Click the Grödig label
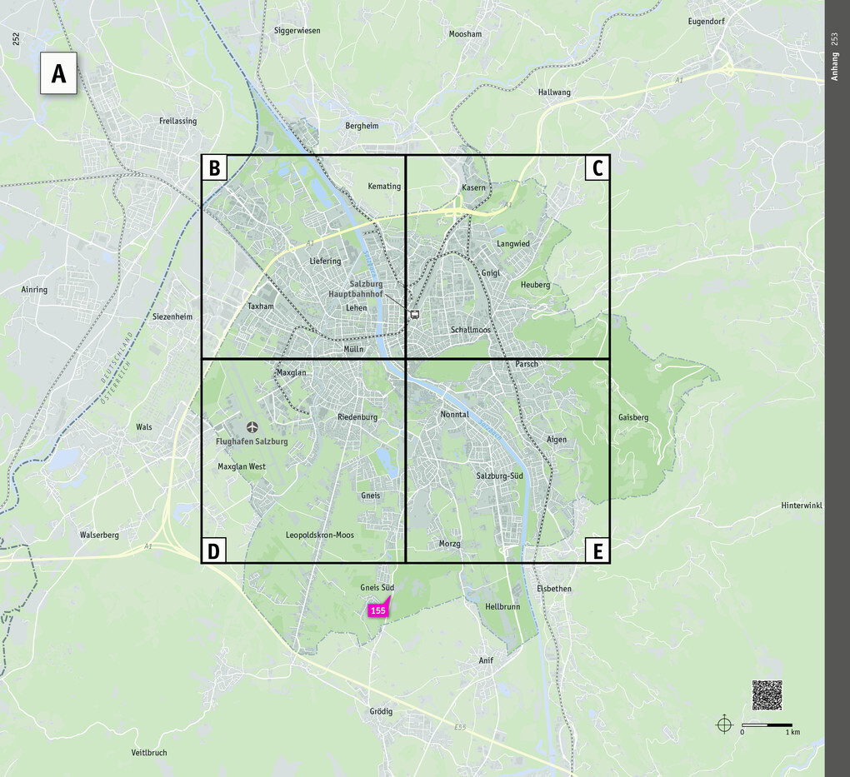 tap(381, 711)
